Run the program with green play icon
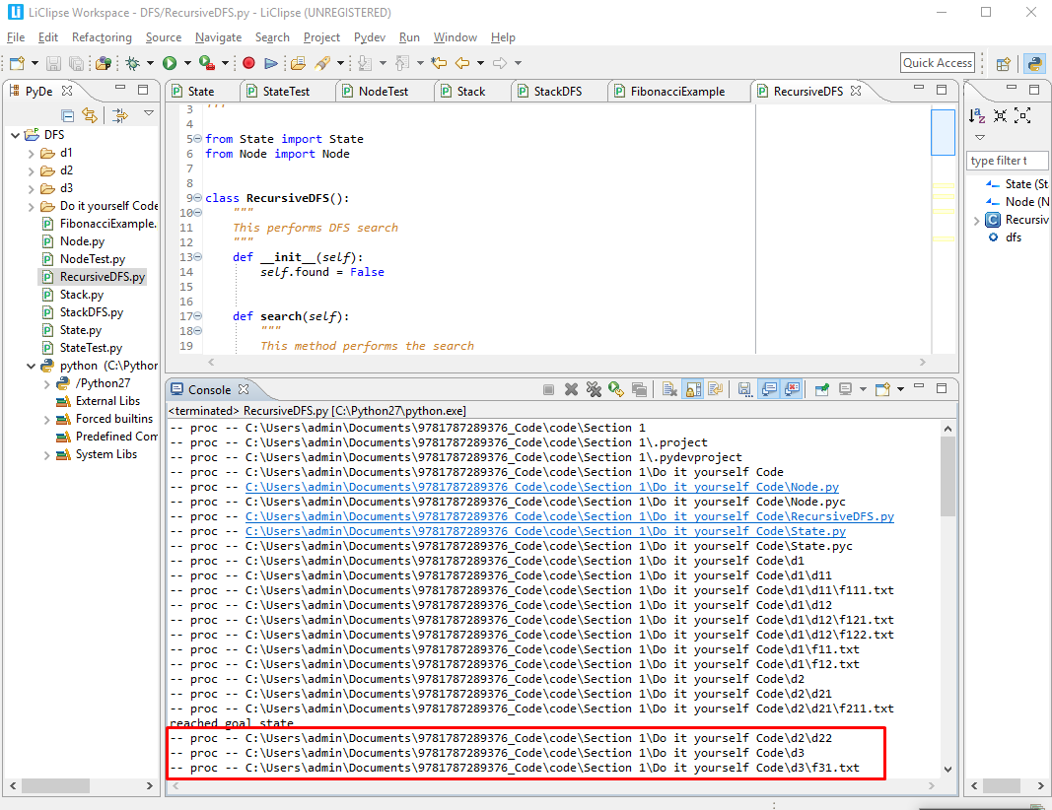 click(x=170, y=63)
